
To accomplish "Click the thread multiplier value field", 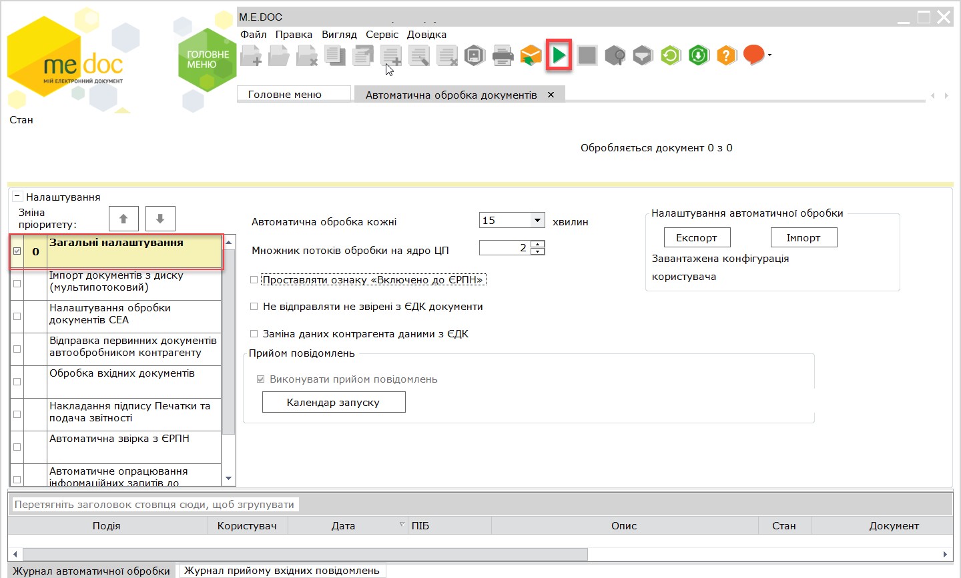I will point(505,247).
